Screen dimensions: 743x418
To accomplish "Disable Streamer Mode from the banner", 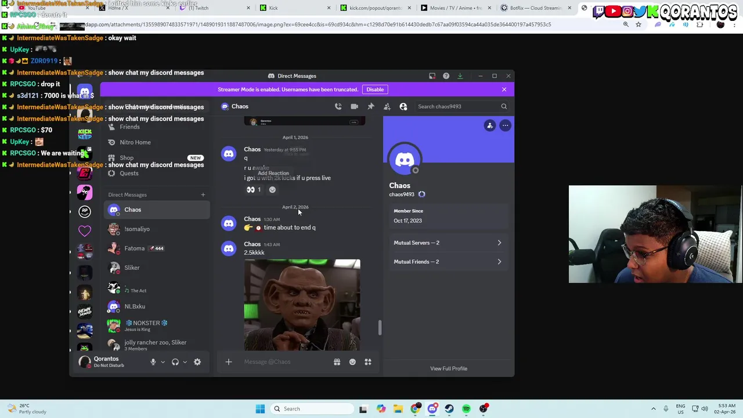I will point(375,89).
